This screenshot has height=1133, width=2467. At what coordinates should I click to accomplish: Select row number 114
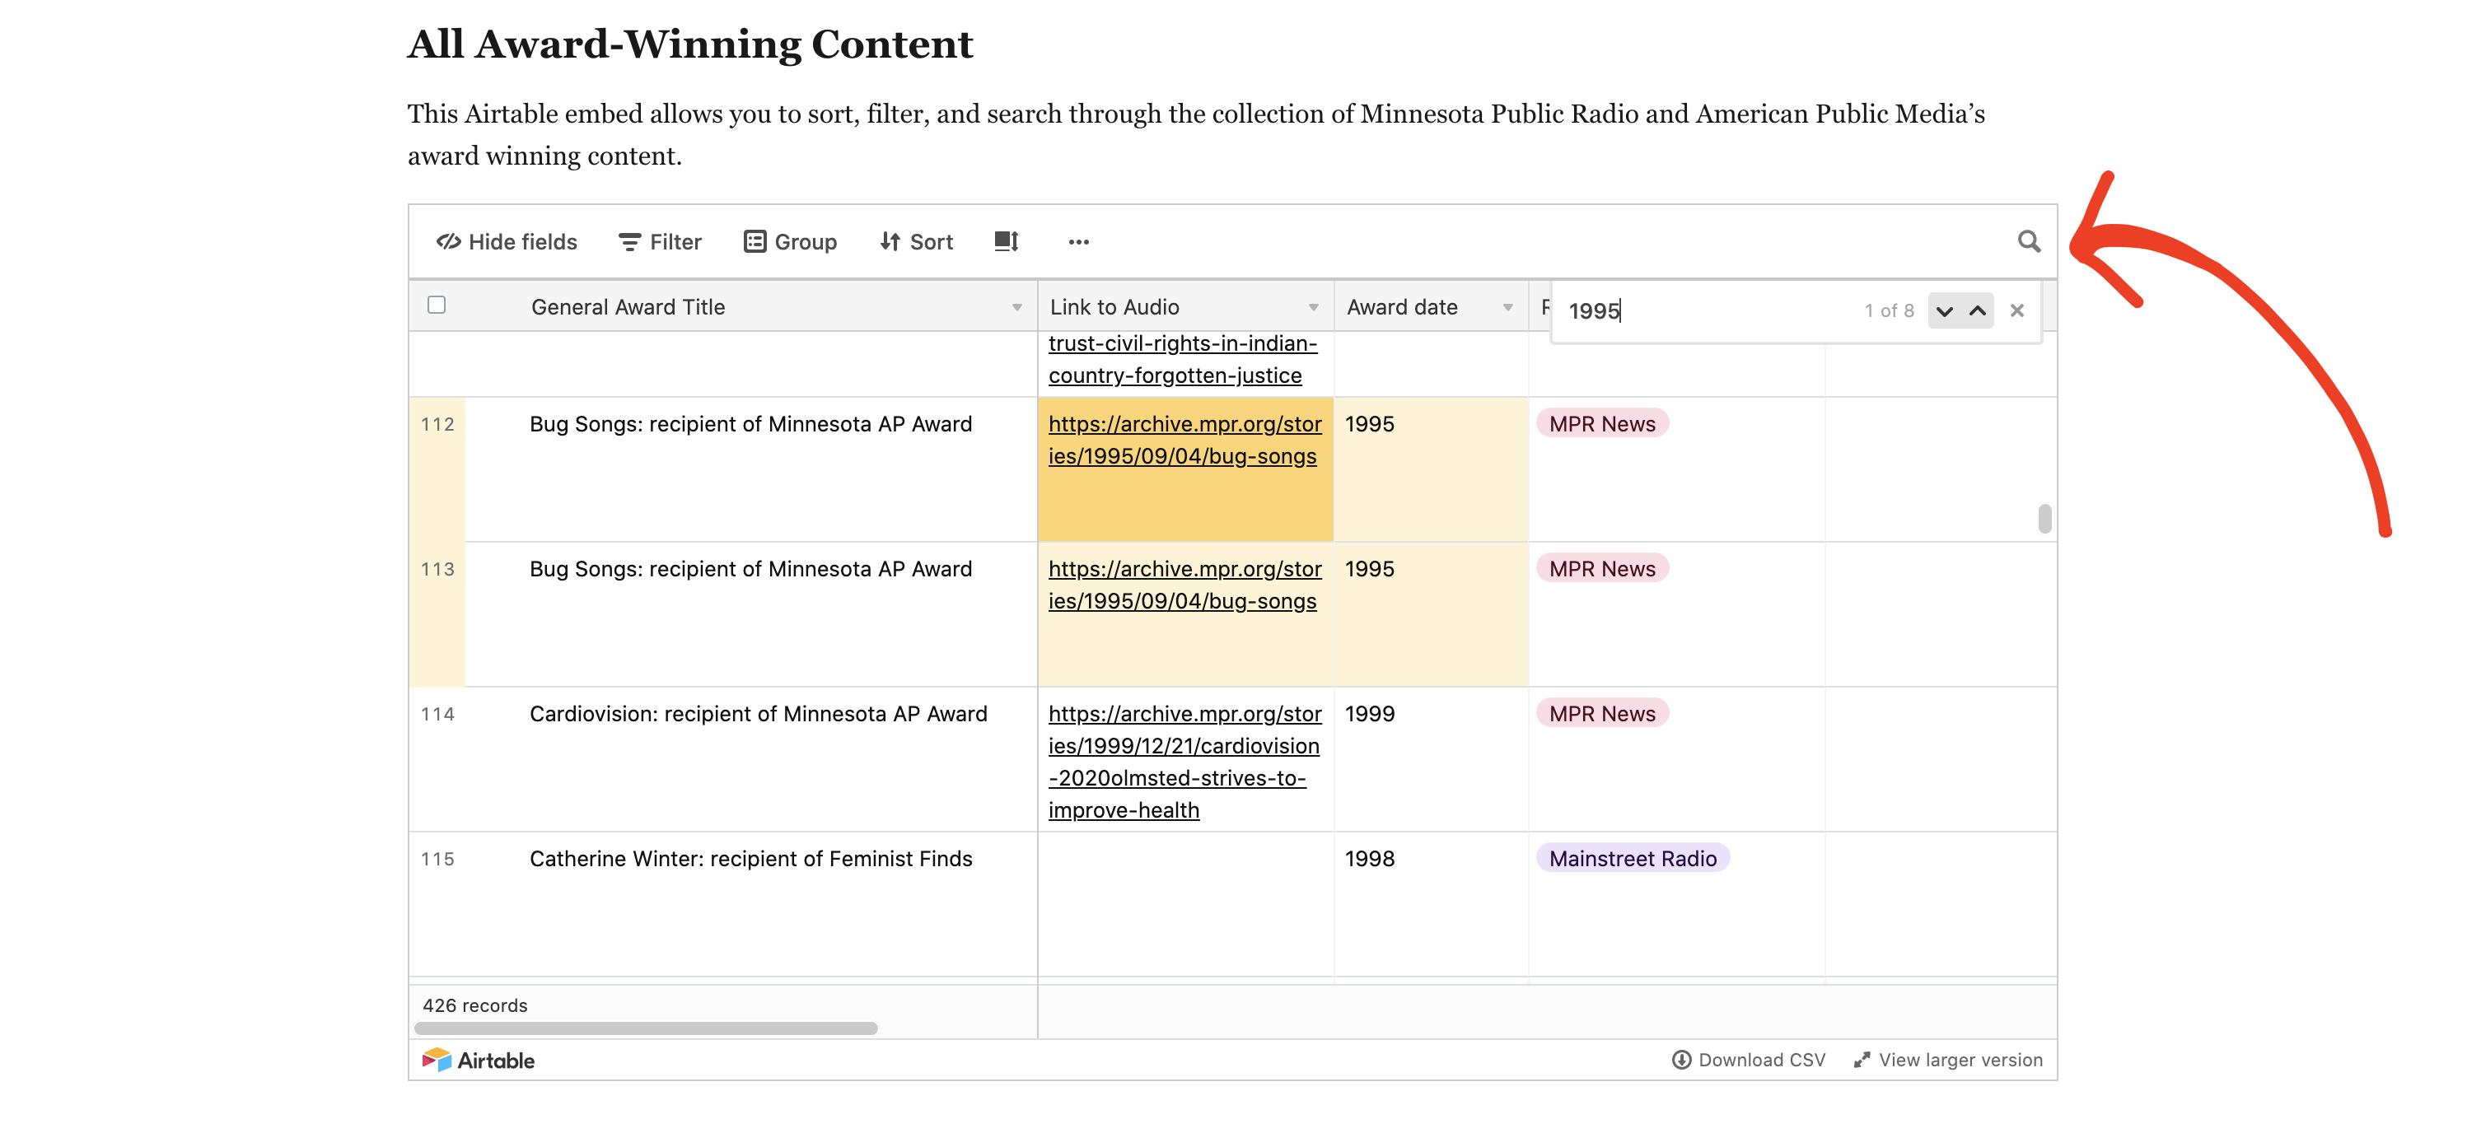tap(437, 714)
